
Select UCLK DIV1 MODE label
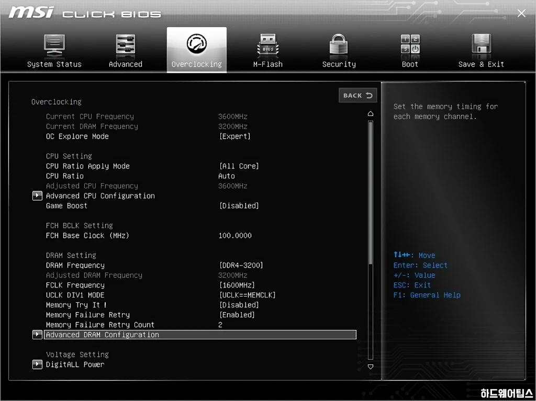pos(75,295)
